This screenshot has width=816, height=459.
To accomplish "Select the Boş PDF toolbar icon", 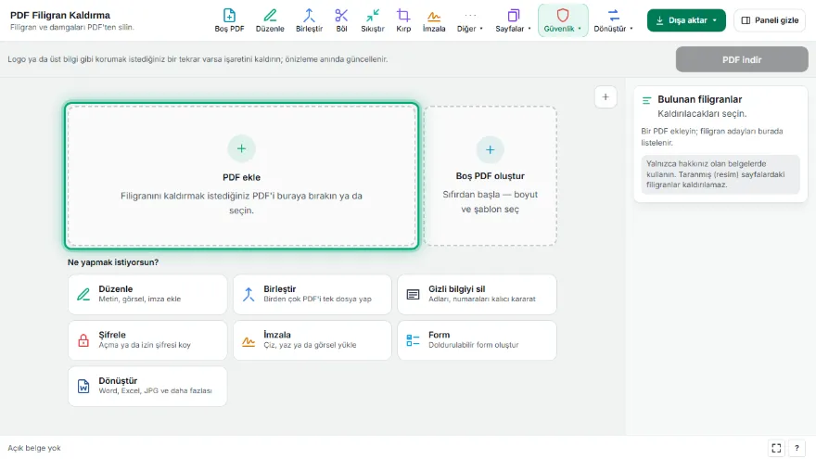I will tap(230, 20).
